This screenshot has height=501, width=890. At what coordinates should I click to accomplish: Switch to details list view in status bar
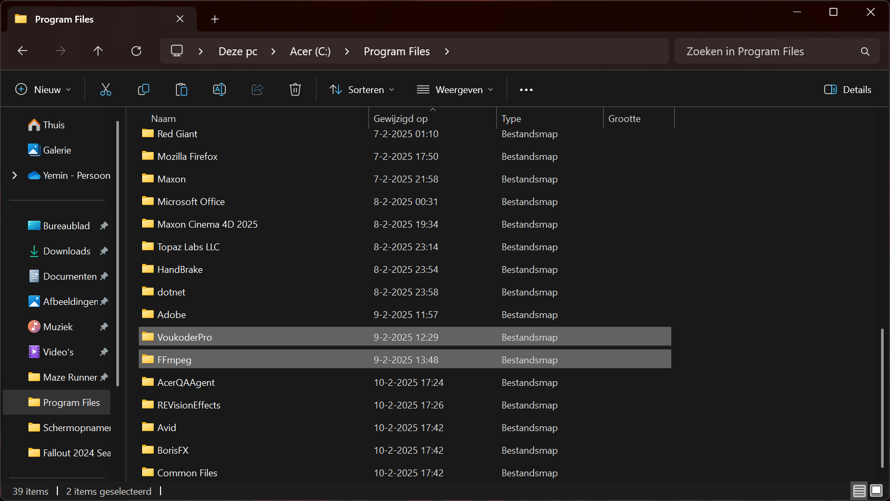[859, 491]
